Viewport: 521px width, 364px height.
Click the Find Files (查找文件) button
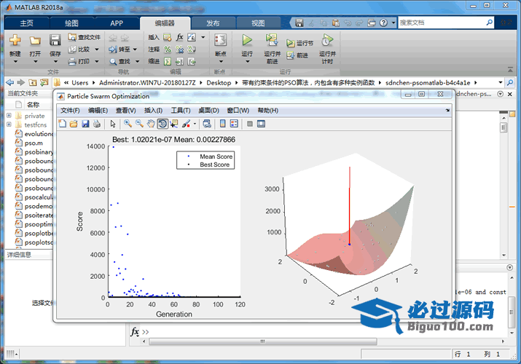(84, 37)
